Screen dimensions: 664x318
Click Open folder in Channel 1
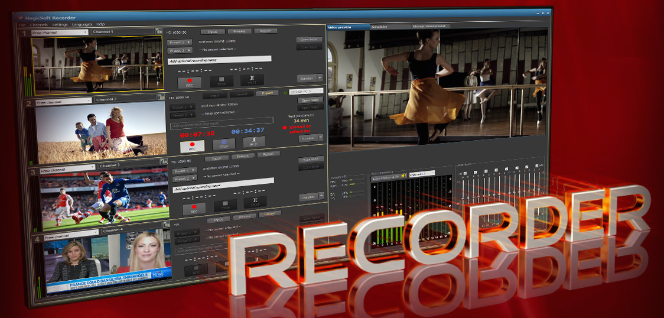(309, 40)
